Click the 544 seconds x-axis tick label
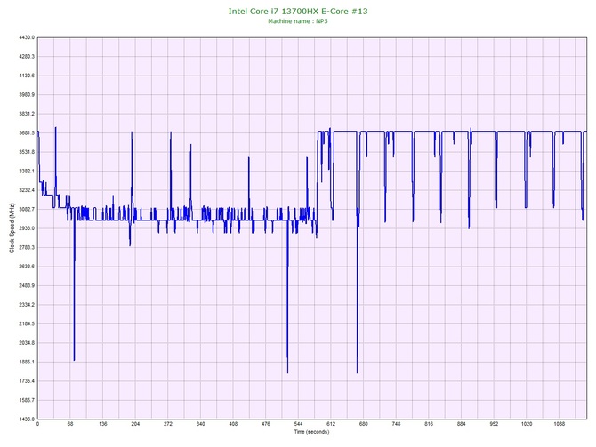 coord(298,424)
